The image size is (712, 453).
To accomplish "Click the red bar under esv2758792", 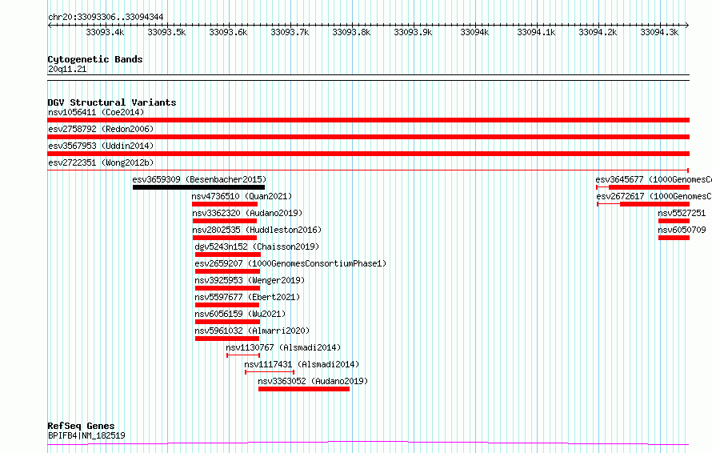I will 368,137.
